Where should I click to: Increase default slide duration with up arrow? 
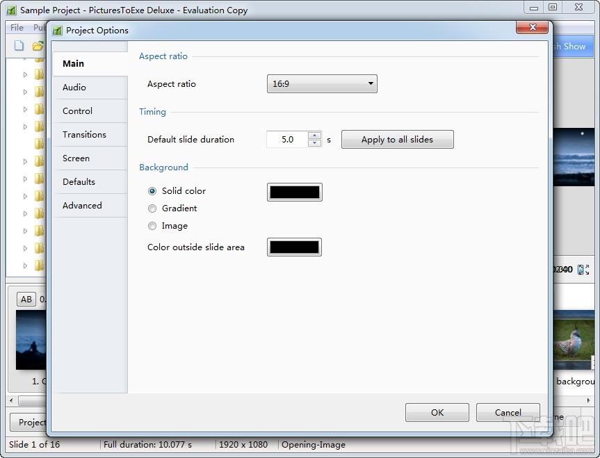point(314,136)
